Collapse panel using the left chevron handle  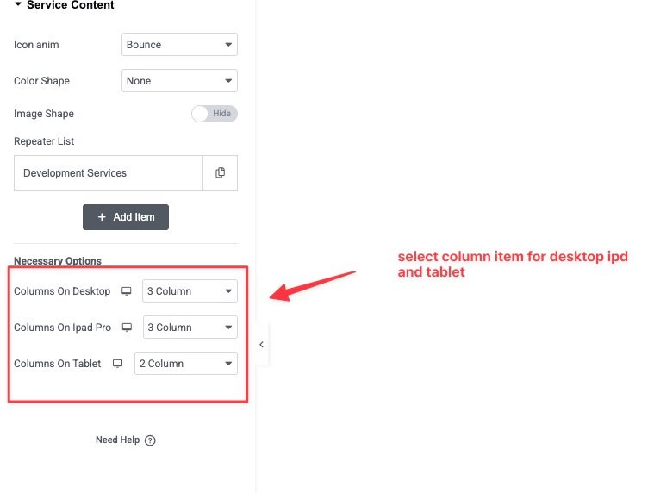click(261, 344)
